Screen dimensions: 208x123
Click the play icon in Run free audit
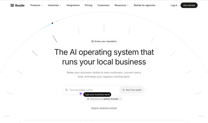pyautogui.click(x=123, y=90)
